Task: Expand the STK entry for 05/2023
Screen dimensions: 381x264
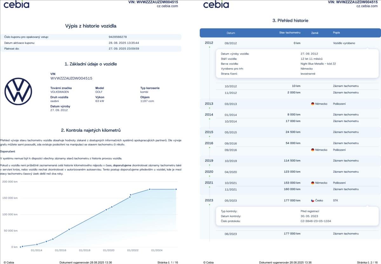Action: coord(335,200)
